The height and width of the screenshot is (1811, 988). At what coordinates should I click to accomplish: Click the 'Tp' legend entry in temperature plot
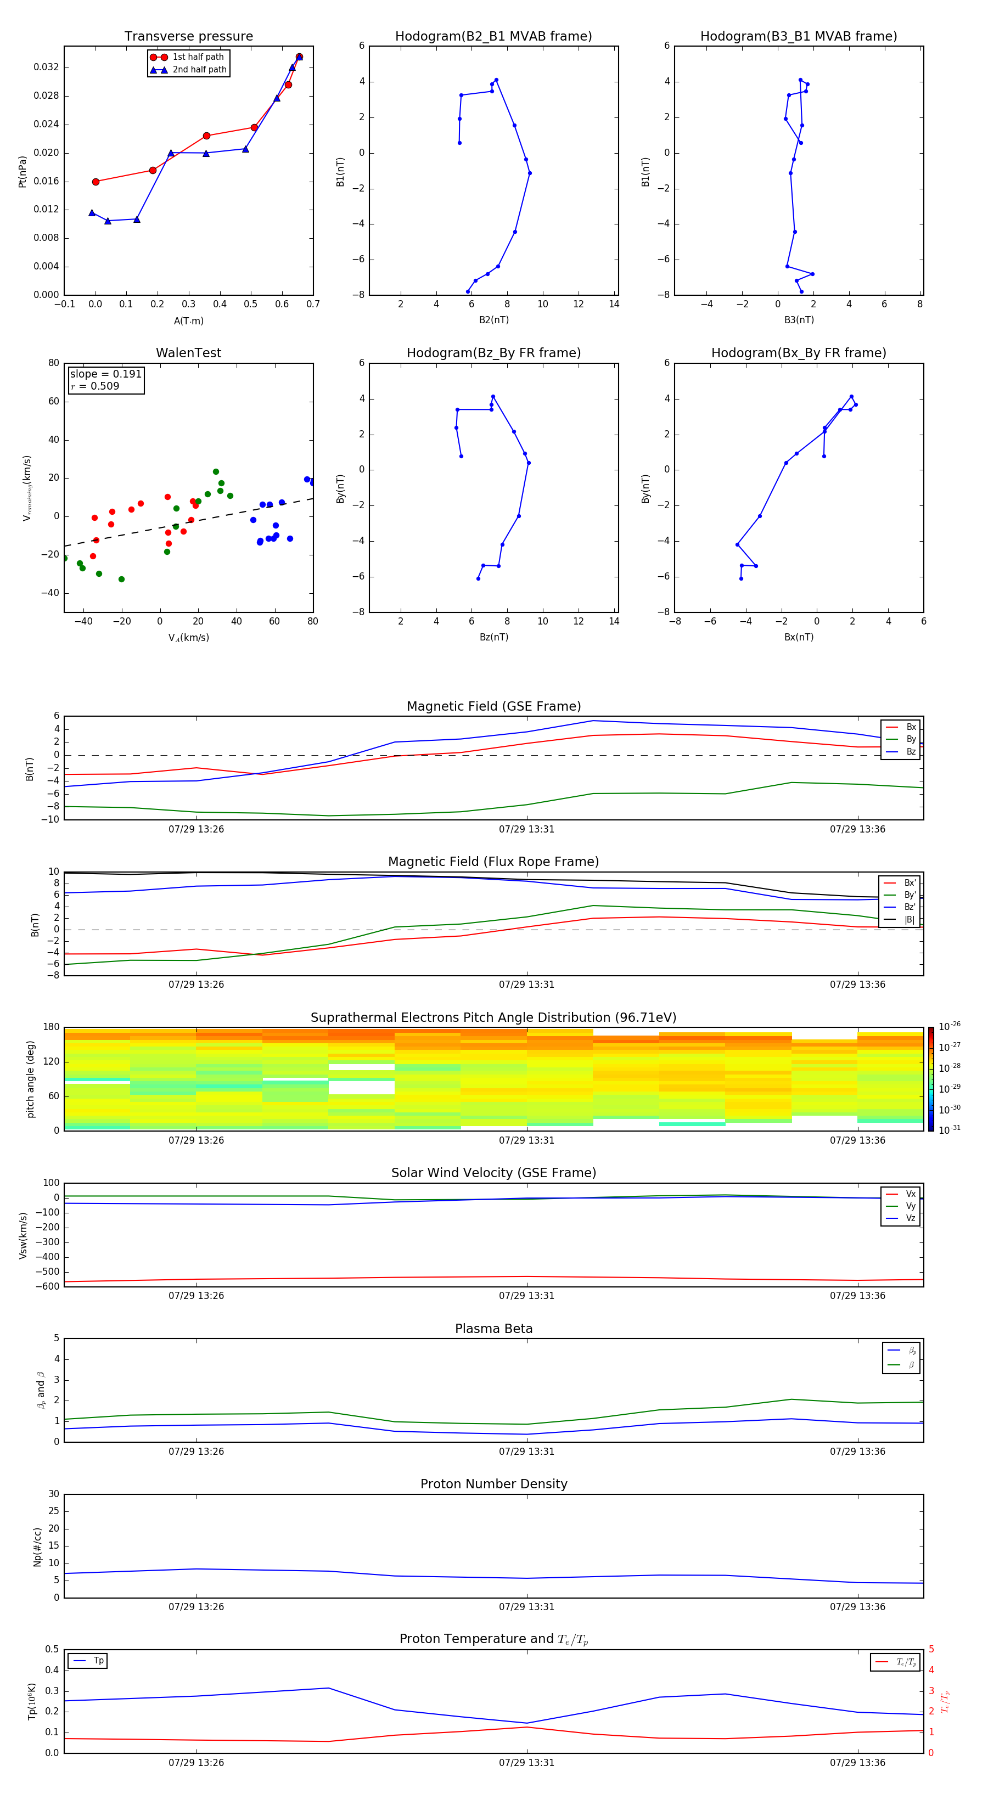pyautogui.click(x=87, y=1661)
